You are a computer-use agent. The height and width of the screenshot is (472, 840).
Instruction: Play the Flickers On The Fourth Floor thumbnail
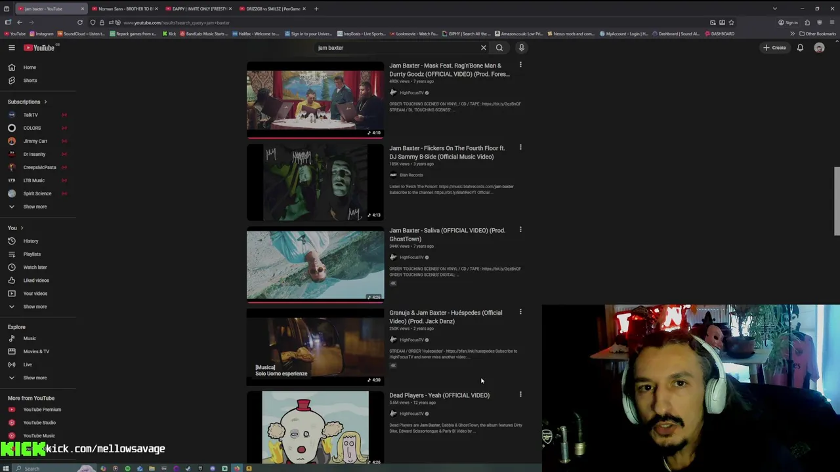point(315,182)
